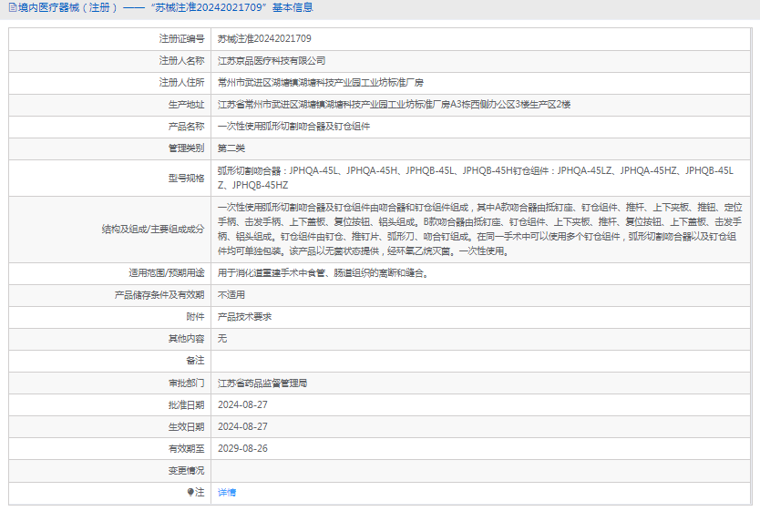Click the 结构及组成/主要组成成分 label
Image resolution: width=760 pixels, height=511 pixels.
pos(153,230)
